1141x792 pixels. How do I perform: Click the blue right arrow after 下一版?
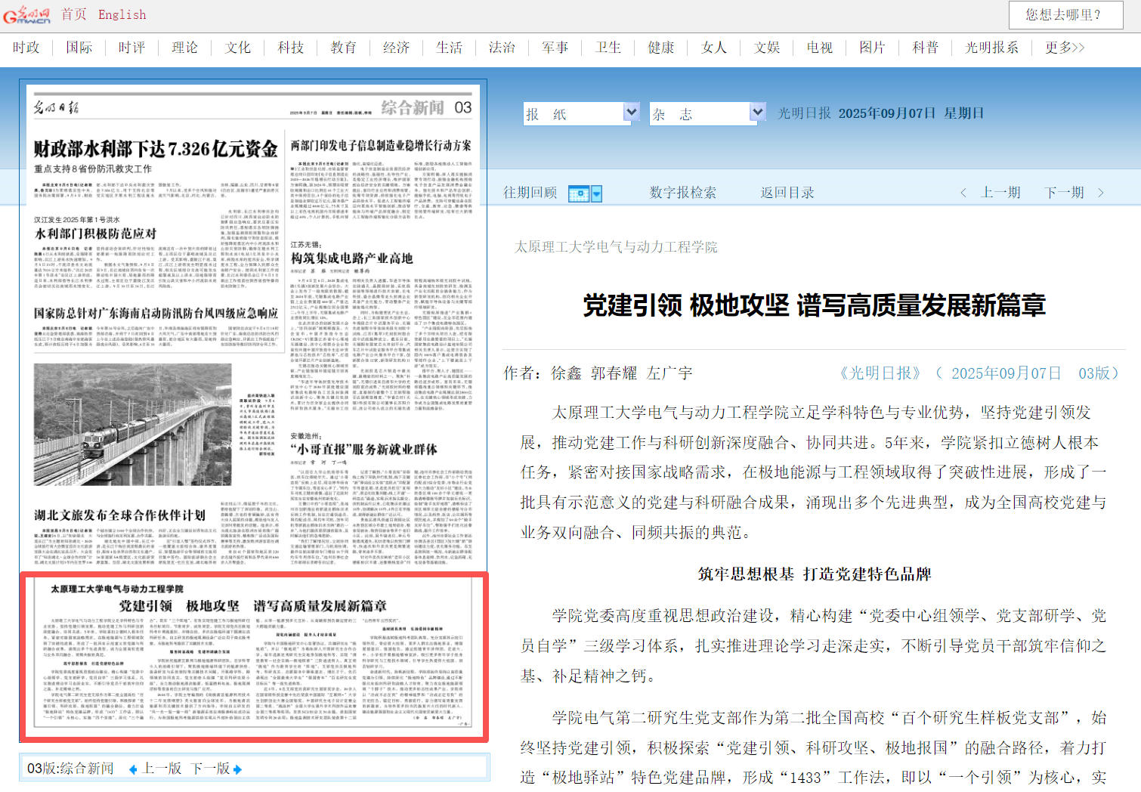point(237,769)
